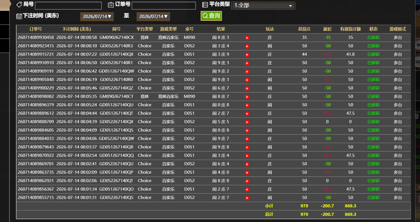Play replay for order 260714089879643
Image resolution: width=420 pixels, height=222 pixels.
click(x=247, y=147)
